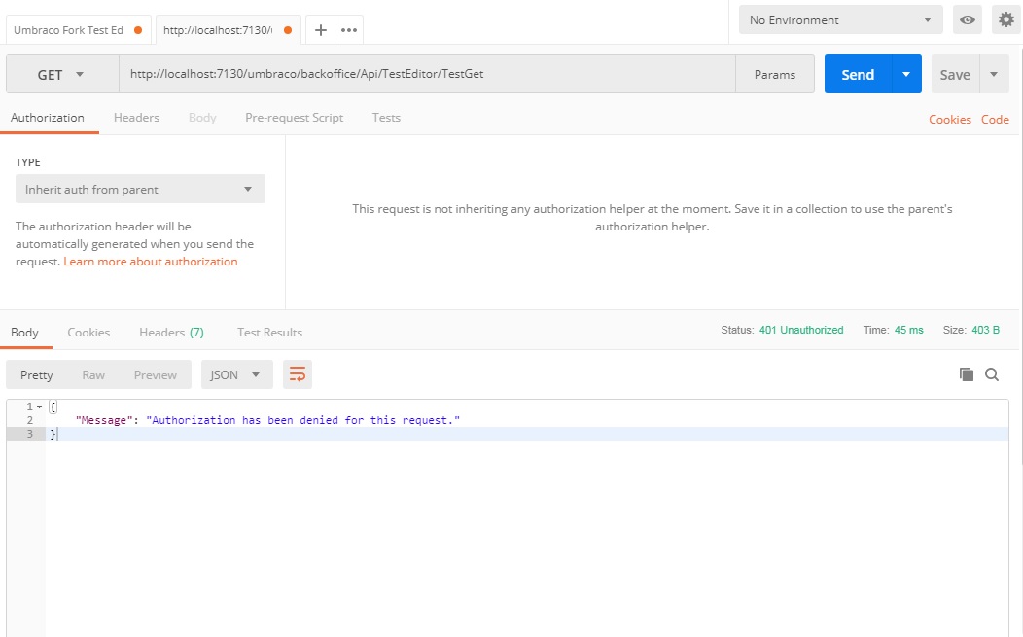Switch to response Cookies tab
1023x637 pixels.
pyautogui.click(x=88, y=333)
